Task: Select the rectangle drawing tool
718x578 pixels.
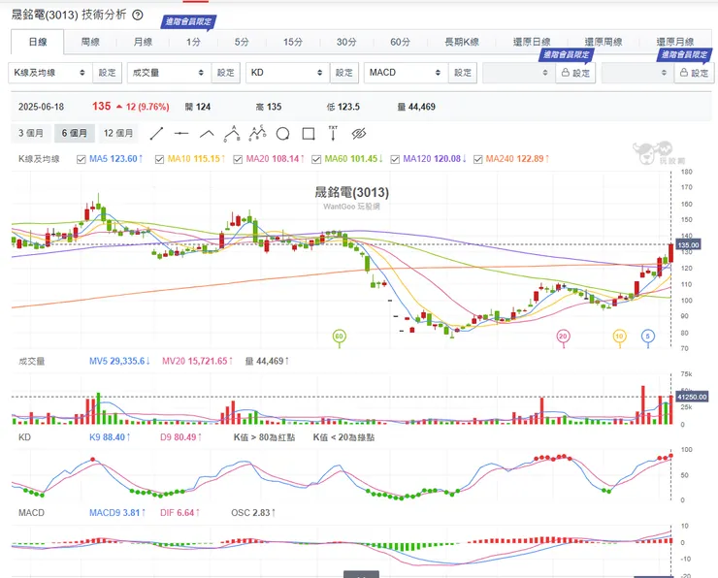Action: click(x=309, y=134)
